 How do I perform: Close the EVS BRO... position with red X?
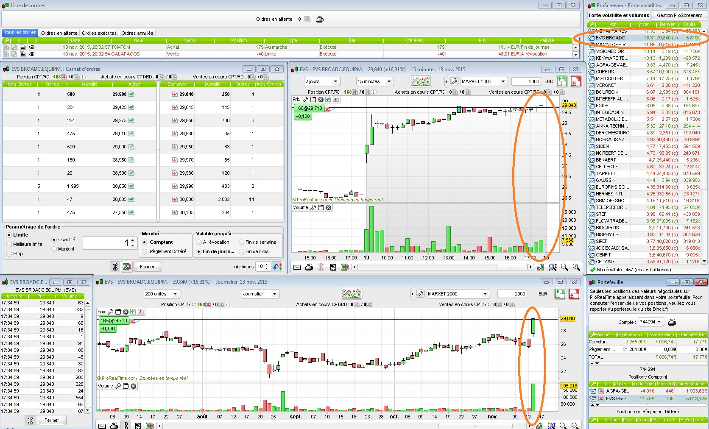[x=601, y=398]
